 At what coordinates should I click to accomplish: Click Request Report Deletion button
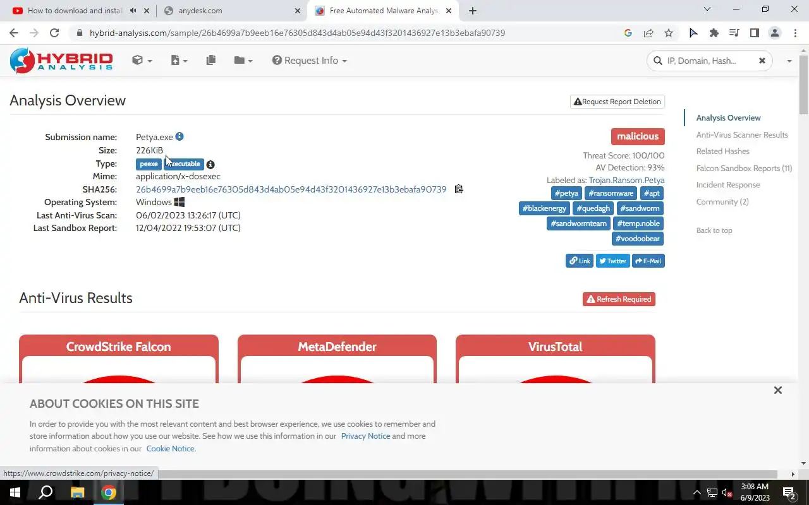[x=617, y=102]
